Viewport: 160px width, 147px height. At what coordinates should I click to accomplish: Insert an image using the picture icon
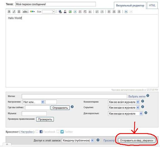tap(70, 12)
